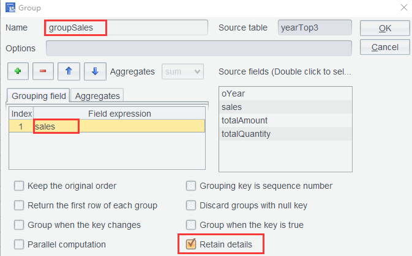Check Return the first row of each group
Viewport: 412px width, 256px height.
[20, 205]
